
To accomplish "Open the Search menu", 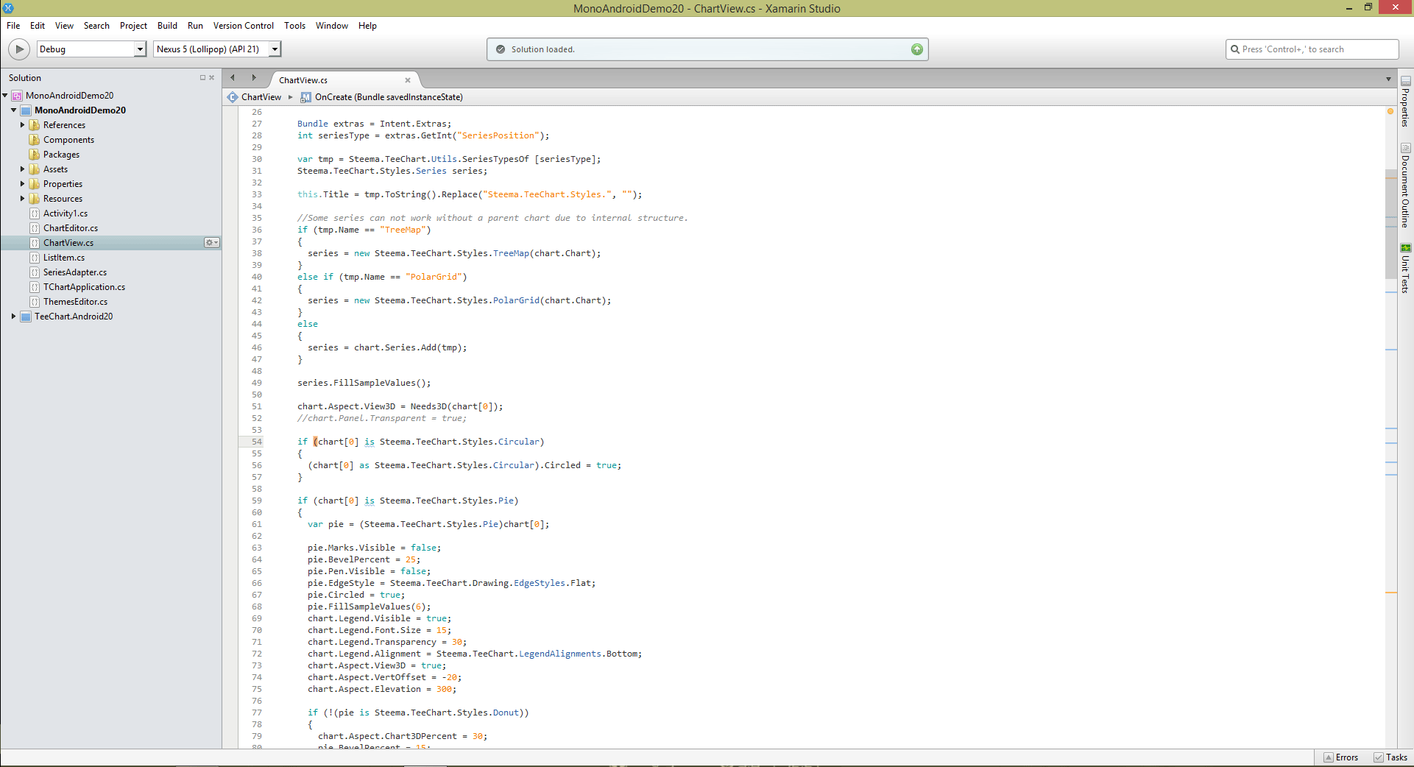I will click(x=96, y=26).
